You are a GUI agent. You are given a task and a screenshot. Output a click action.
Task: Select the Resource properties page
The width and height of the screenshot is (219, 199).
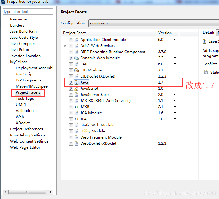click(18, 19)
